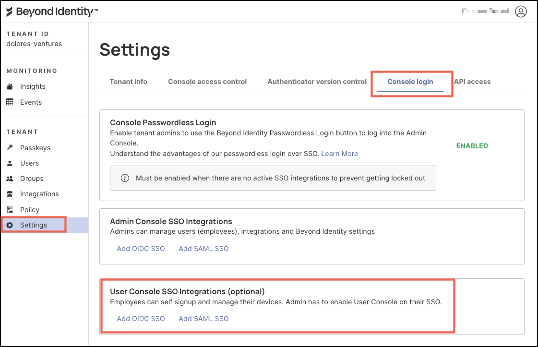The height and width of the screenshot is (347, 538).
Task: Click the Groups people icon
Action: click(x=10, y=179)
